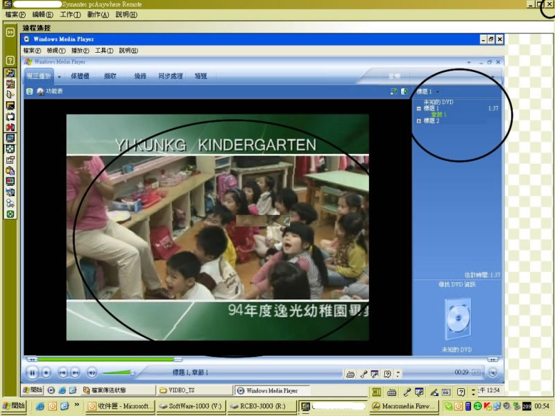Image resolution: width=555 pixels, height=416 pixels.
Task: Open the DVD 功能表 menu button
Action: pos(50,92)
